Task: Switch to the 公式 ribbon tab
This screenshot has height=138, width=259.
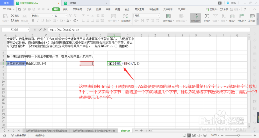Action: click(89, 9)
